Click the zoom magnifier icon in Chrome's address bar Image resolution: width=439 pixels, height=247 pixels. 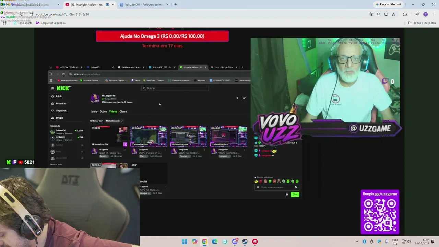point(379,14)
